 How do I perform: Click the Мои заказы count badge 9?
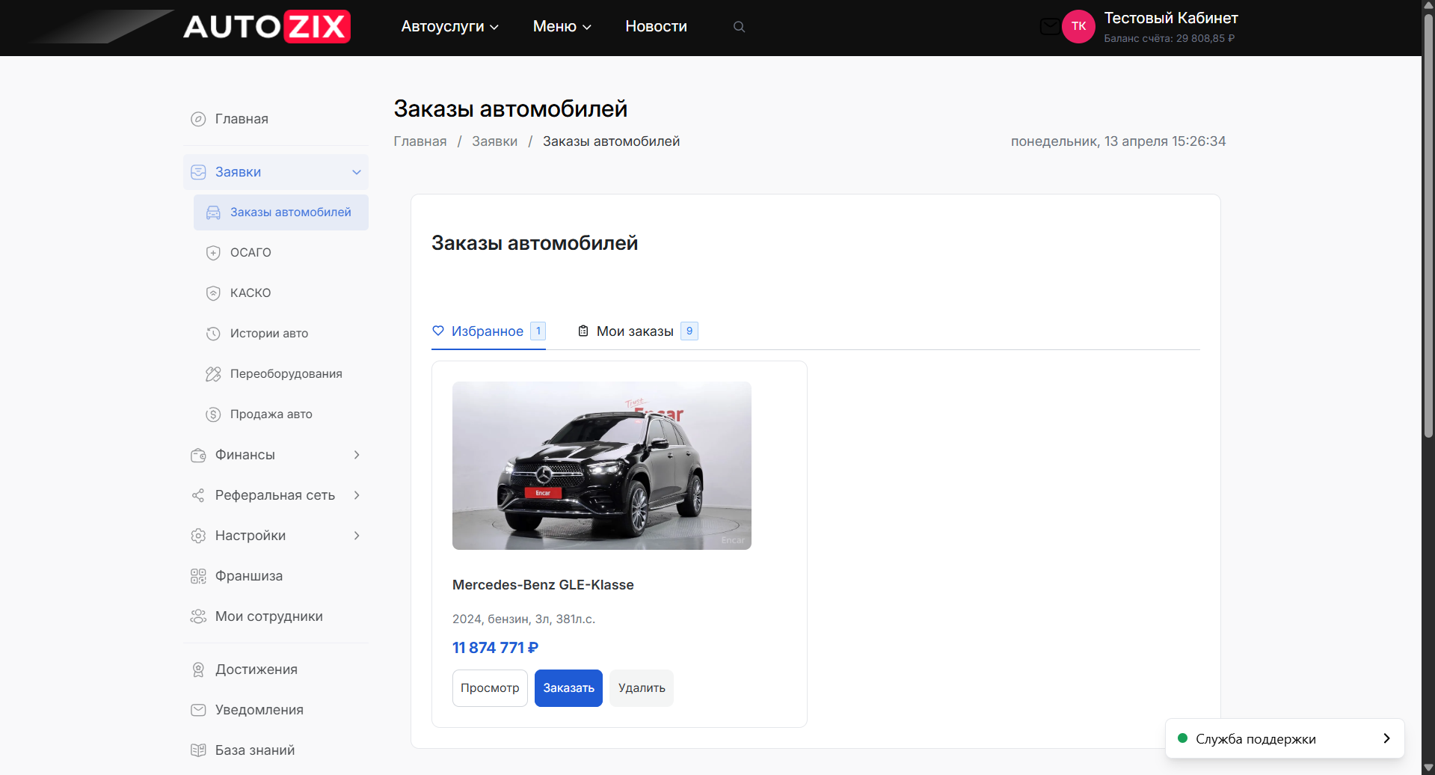tap(689, 331)
